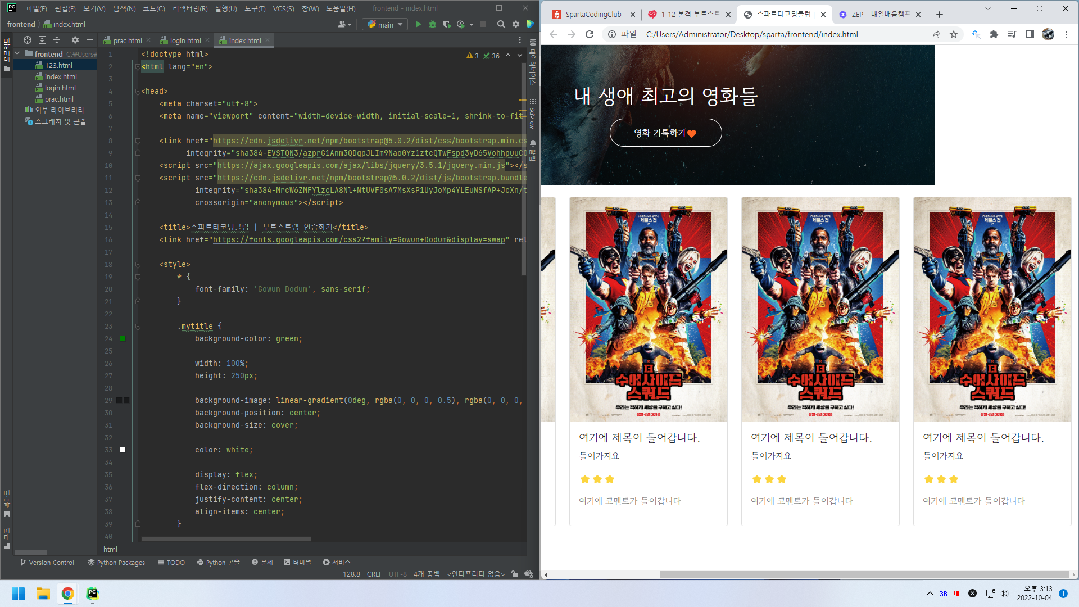The height and width of the screenshot is (607, 1079).
Task: Open Python Packages tool window
Action: [116, 562]
